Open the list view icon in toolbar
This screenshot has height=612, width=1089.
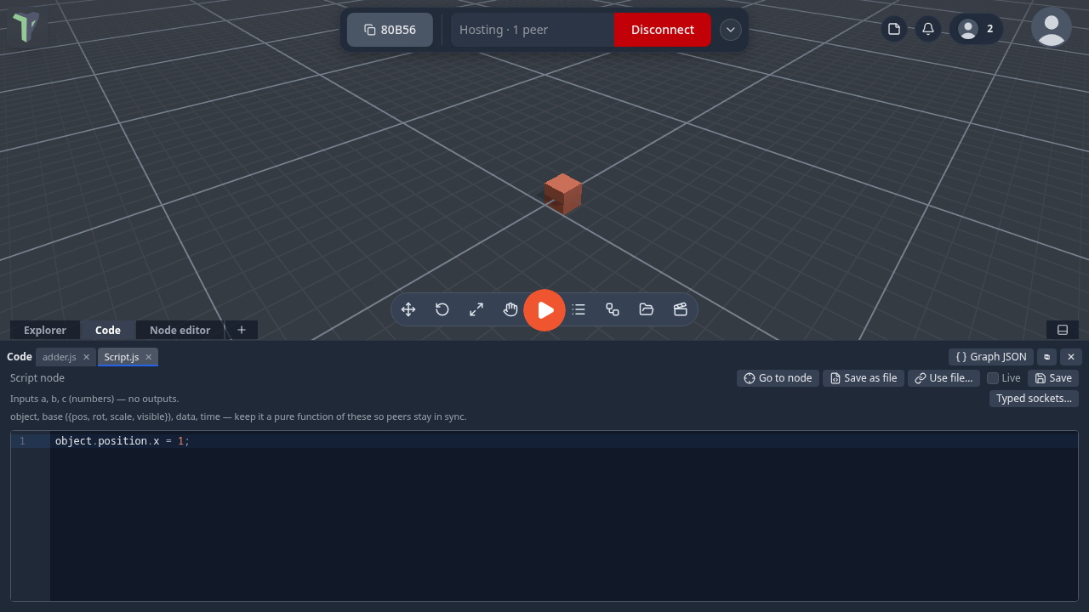pyautogui.click(x=579, y=309)
